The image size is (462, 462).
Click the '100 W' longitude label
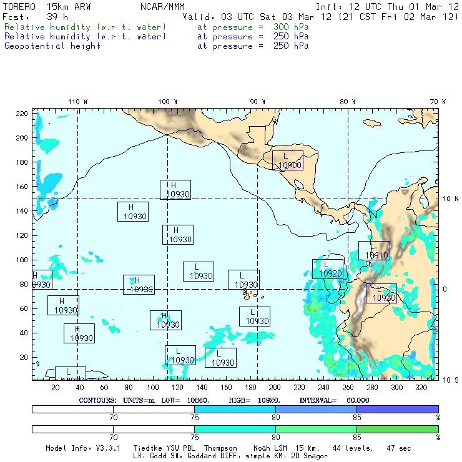click(168, 102)
